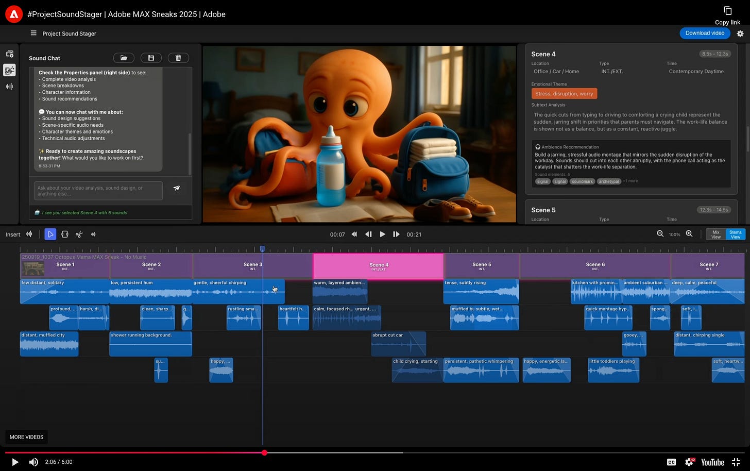This screenshot has height=471, width=750.
Task: Open the Project Sound Stager hamburger menu
Action: coord(33,33)
